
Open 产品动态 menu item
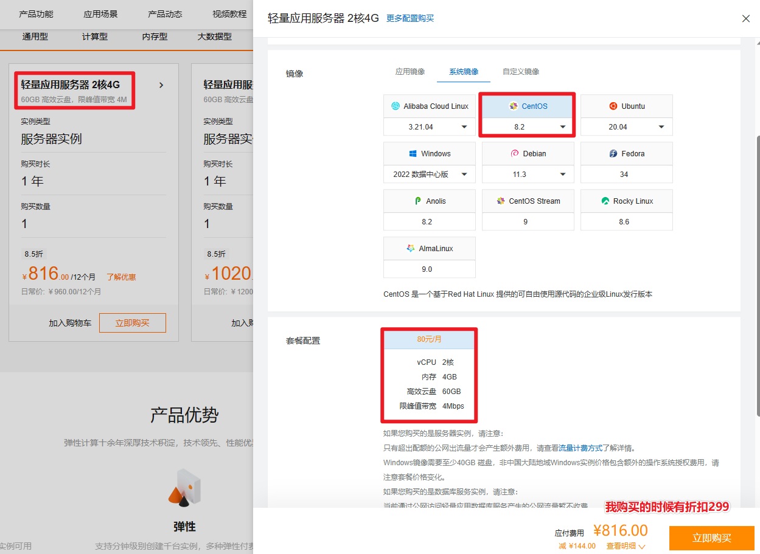[x=165, y=14]
